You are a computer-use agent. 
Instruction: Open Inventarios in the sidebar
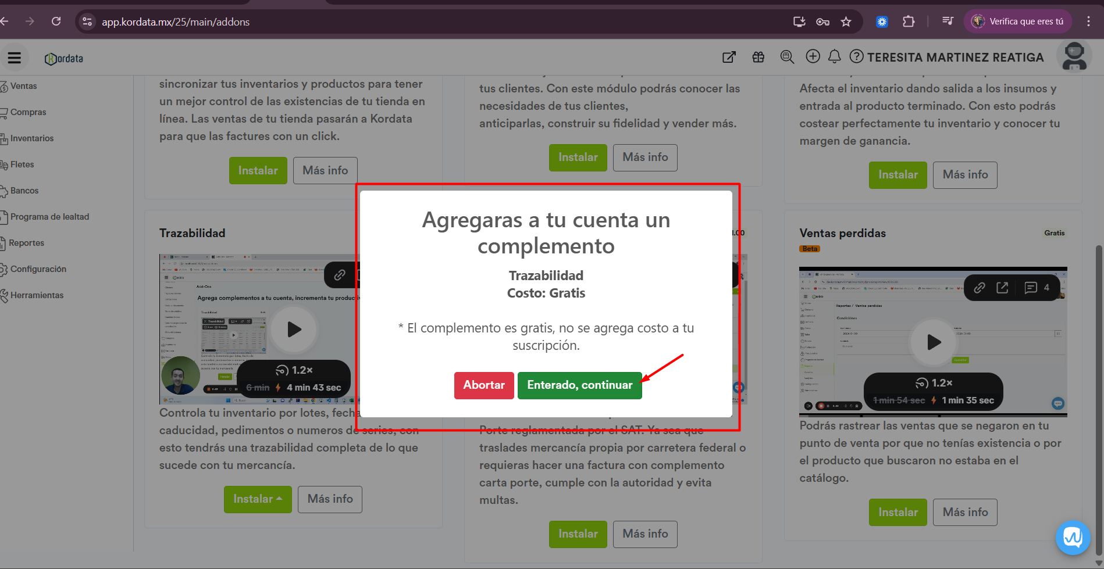point(31,138)
